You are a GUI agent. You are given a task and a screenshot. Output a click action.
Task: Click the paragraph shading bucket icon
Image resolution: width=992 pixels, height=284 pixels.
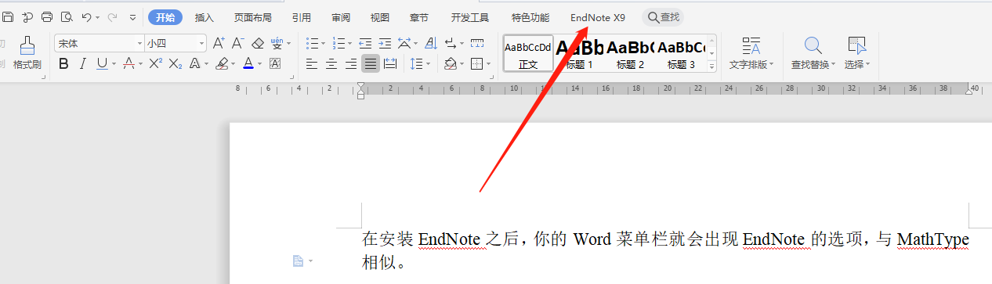[x=451, y=63]
